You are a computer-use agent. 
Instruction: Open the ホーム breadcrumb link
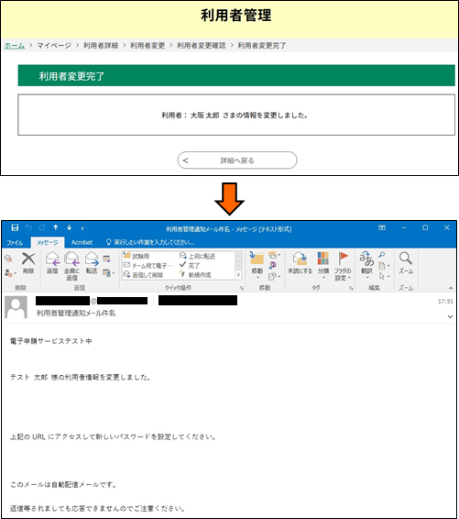point(15,45)
